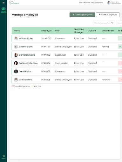Viewport: 122px width, 162px height.
Task: Click the funnel filter icon
Action: [x=112, y=23]
